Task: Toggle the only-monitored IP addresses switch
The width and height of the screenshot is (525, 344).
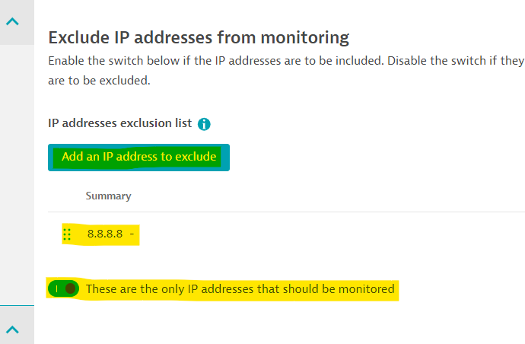Action: [x=63, y=289]
